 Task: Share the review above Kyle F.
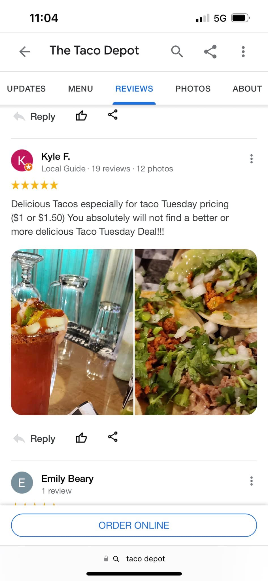coord(113,115)
